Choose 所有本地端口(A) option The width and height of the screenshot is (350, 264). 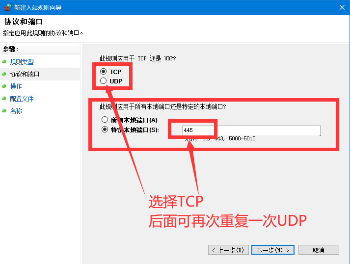point(105,120)
